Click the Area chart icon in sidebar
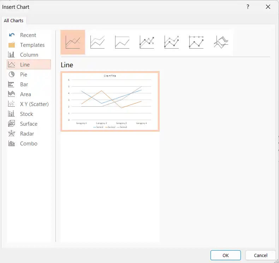 12,94
